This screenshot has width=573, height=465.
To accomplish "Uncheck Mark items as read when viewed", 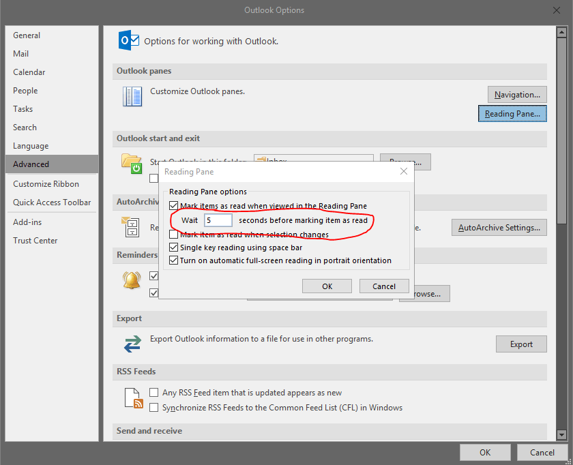I will click(173, 206).
